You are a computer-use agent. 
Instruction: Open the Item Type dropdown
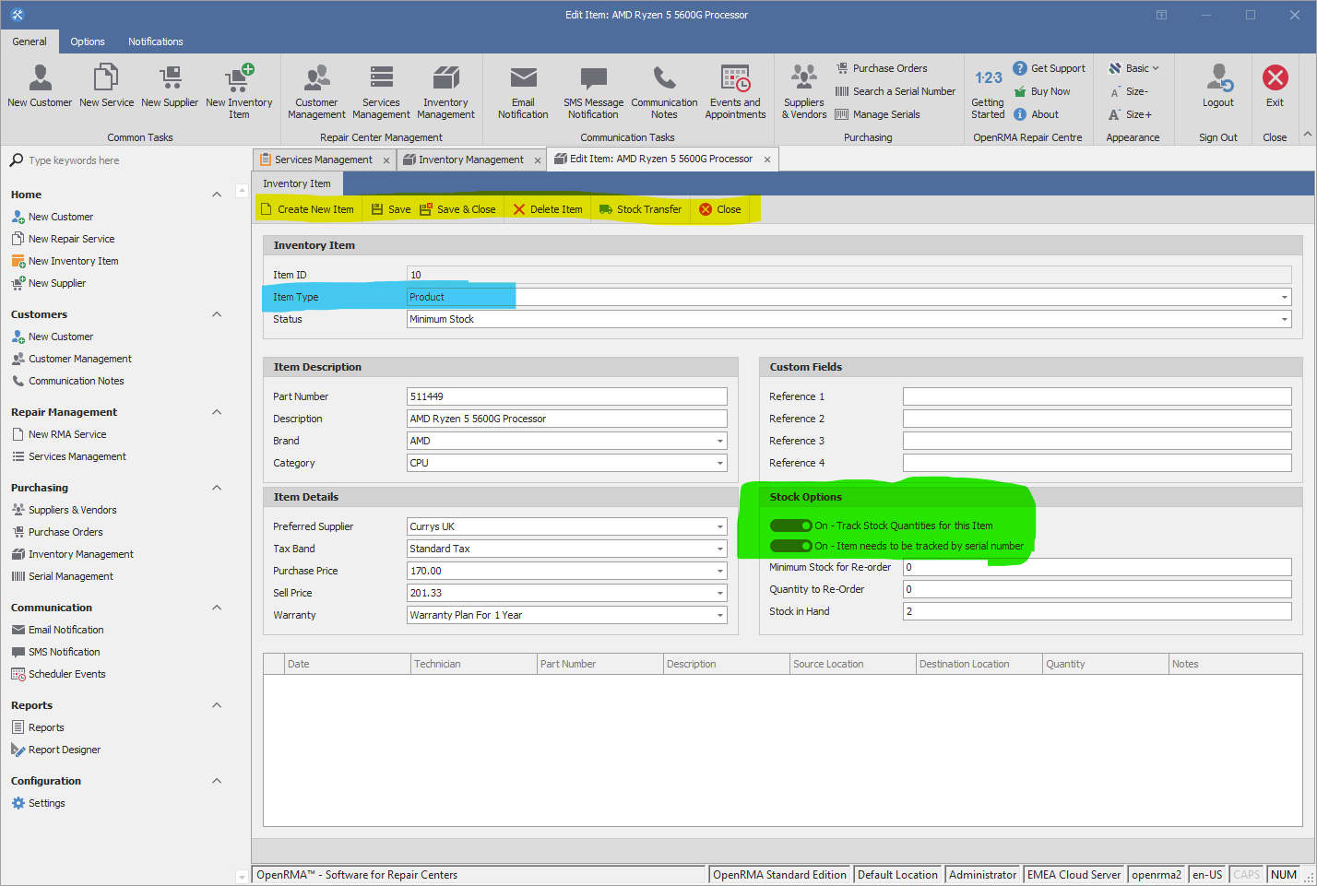click(x=1284, y=297)
